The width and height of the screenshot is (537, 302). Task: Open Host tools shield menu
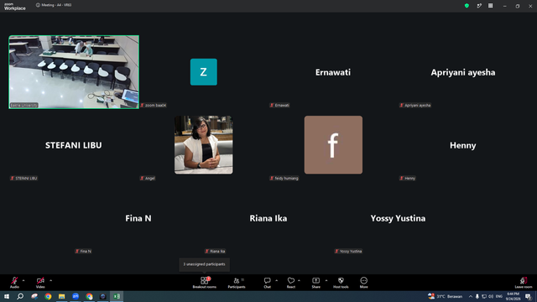[x=341, y=282]
